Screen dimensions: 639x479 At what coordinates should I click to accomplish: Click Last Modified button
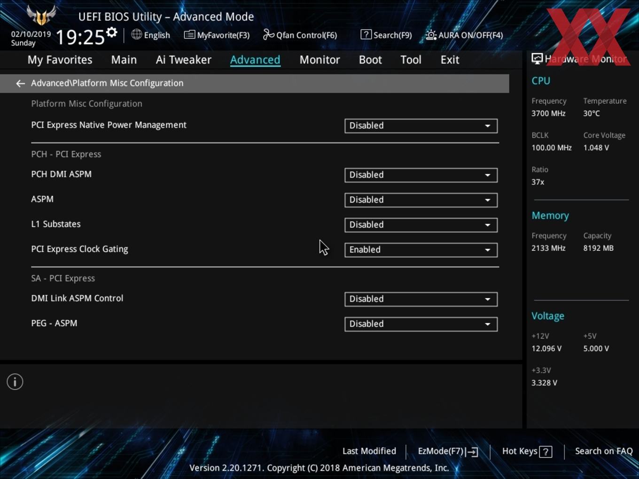coord(369,451)
